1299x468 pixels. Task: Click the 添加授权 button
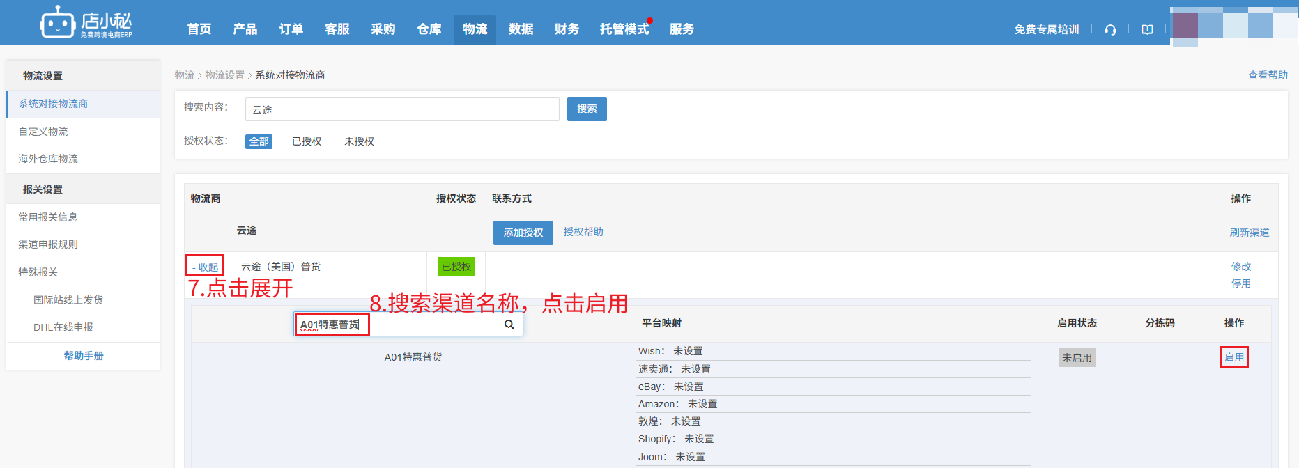[x=523, y=233]
